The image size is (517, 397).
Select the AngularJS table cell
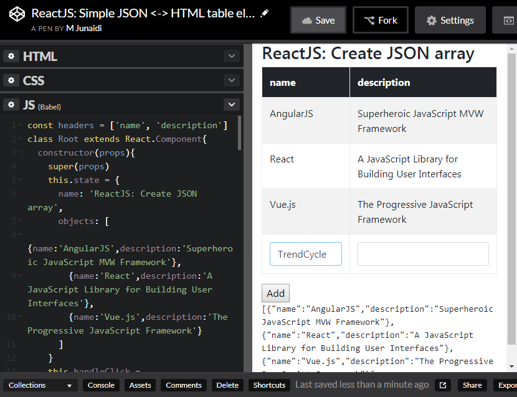click(306, 121)
